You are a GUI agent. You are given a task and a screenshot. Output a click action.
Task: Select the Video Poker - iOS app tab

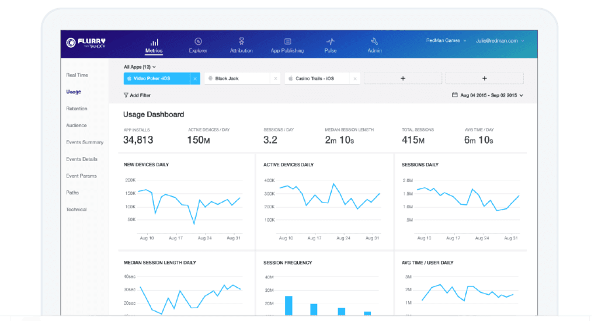pos(157,79)
